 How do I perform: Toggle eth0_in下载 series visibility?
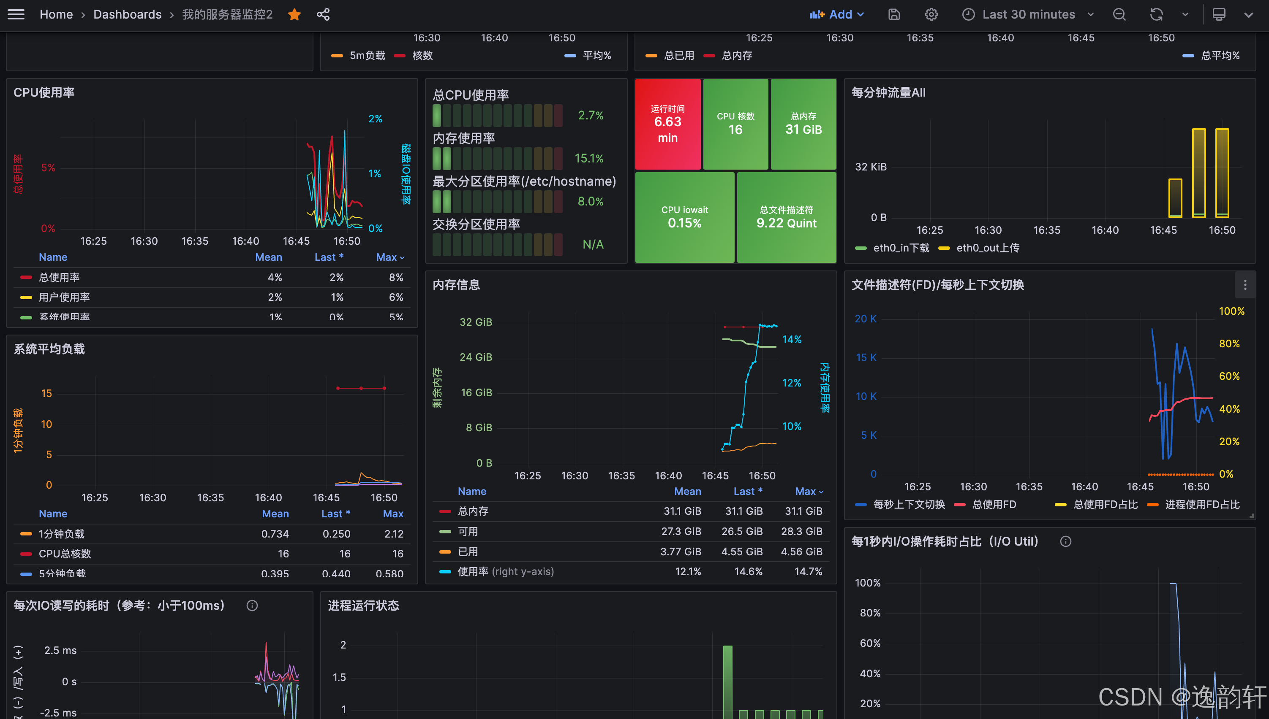[x=901, y=248]
